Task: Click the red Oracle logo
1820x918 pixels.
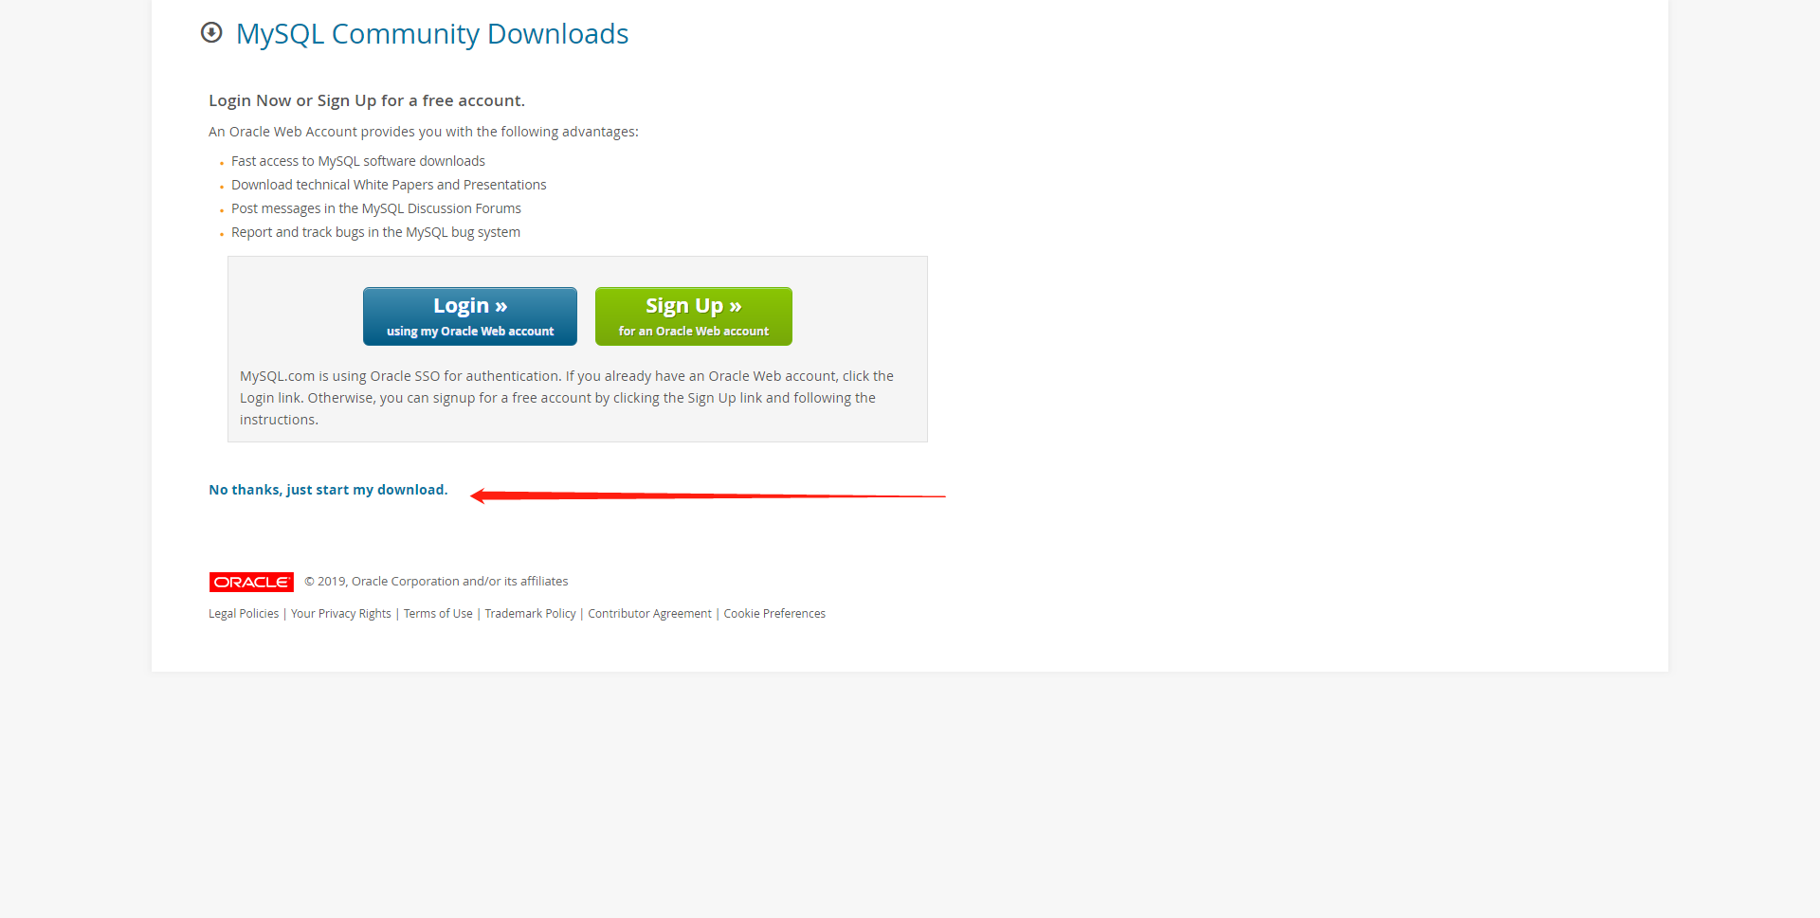Action: click(251, 582)
